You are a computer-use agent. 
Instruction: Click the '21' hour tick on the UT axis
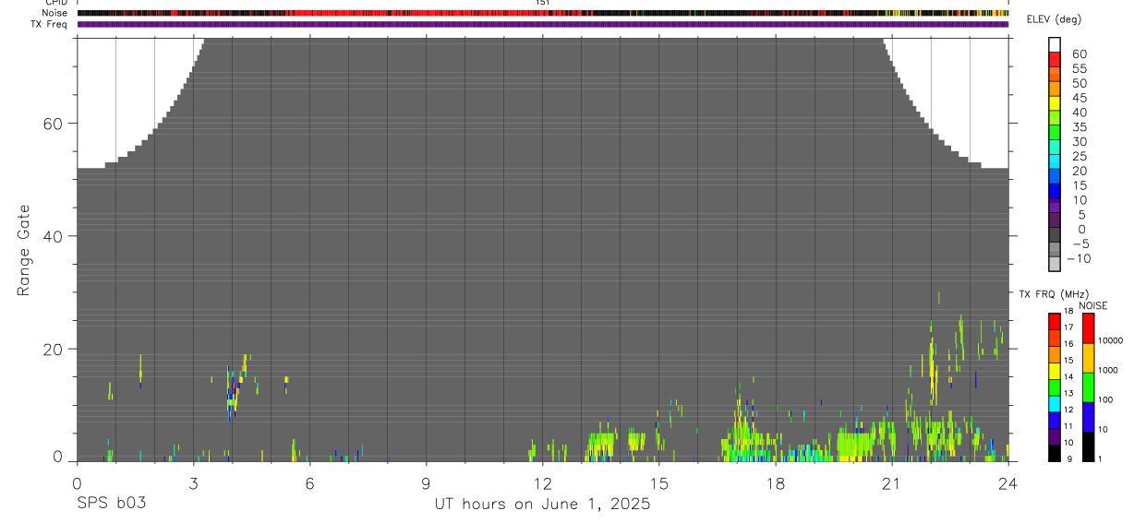892,482
